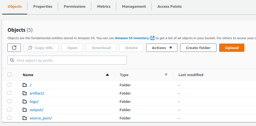Open the Amazon S3 inventory link

(x=132, y=38)
